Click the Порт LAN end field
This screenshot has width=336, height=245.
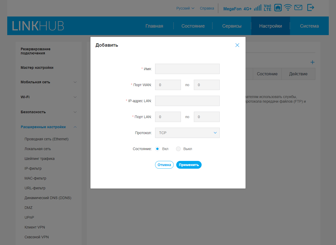pyautogui.click(x=207, y=117)
